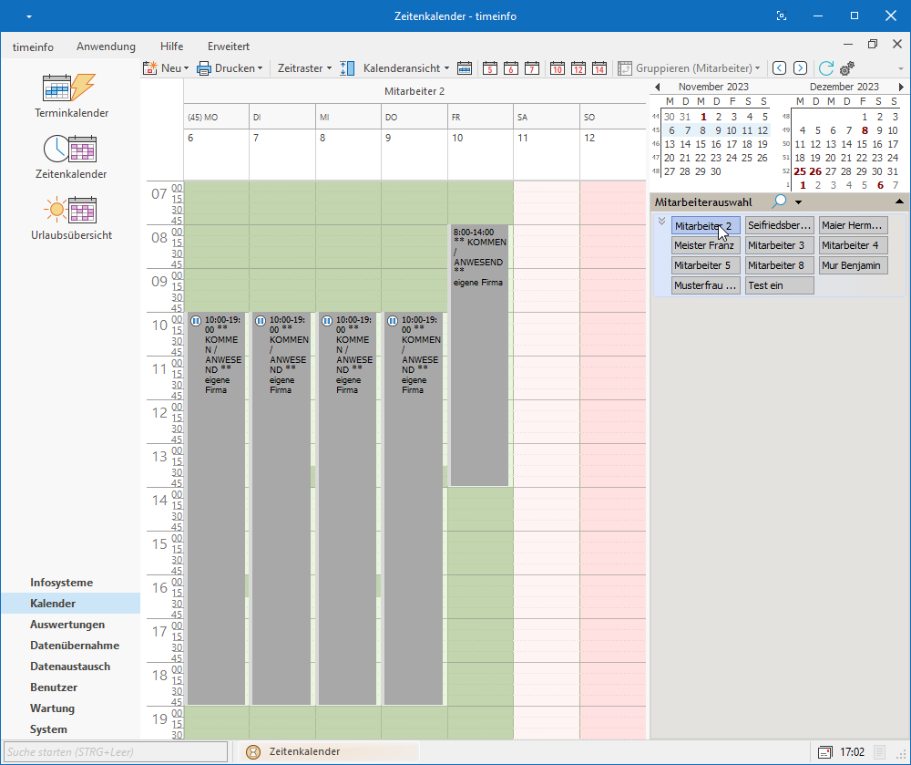Toggle employee Mitarbeiter 8 selection
Image resolution: width=911 pixels, height=765 pixels.
pos(779,265)
